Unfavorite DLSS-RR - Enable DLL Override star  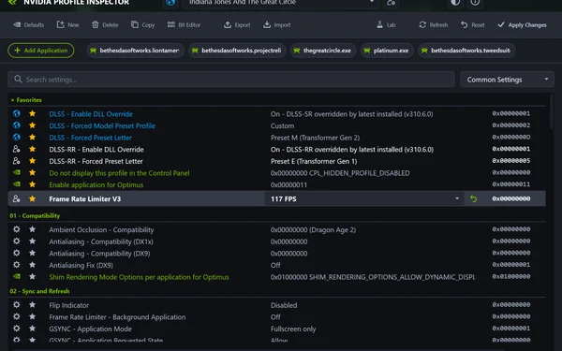click(32, 149)
